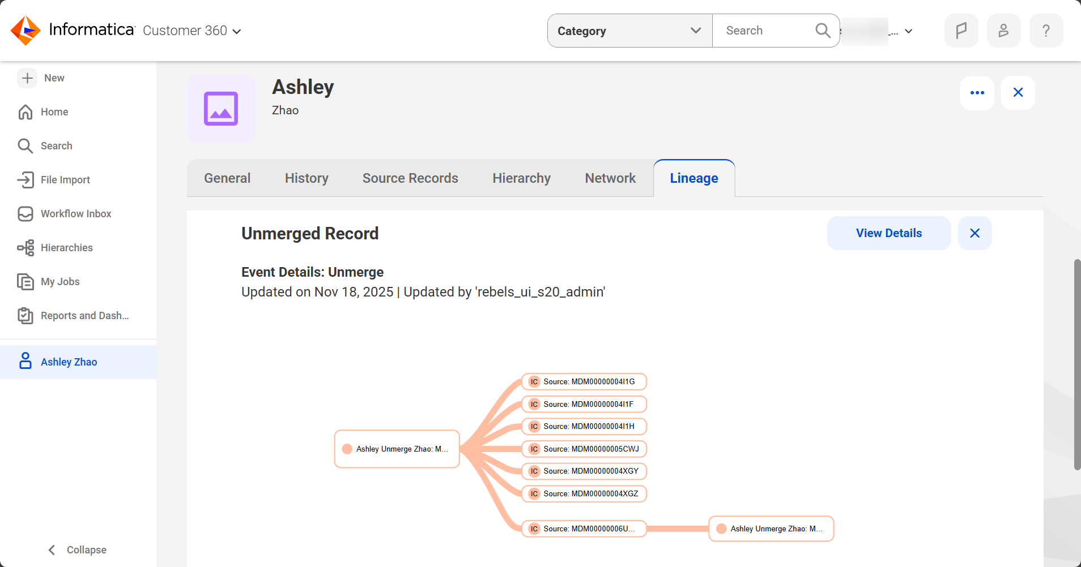The width and height of the screenshot is (1081, 567).
Task: Focus the Search input field in header
Action: tap(762, 31)
